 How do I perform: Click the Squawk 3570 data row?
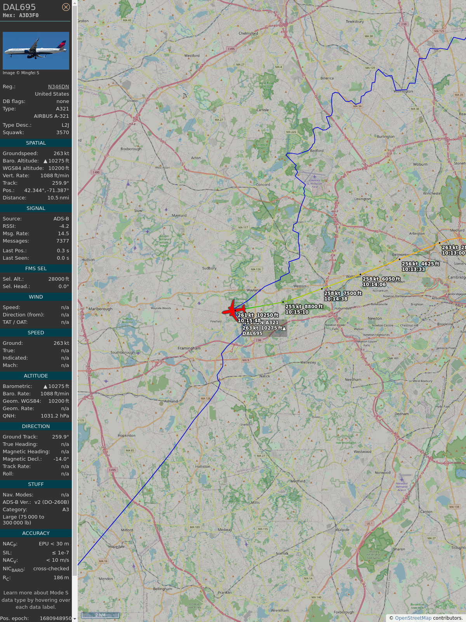pyautogui.click(x=36, y=133)
